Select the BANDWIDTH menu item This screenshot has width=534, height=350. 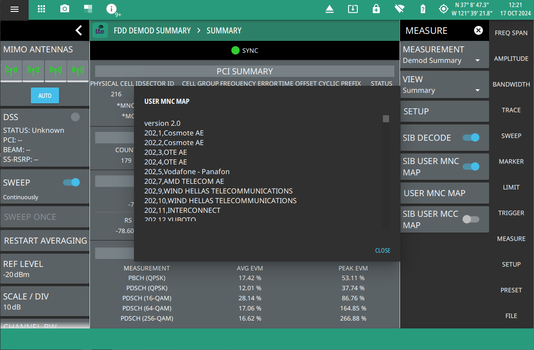(x=511, y=84)
